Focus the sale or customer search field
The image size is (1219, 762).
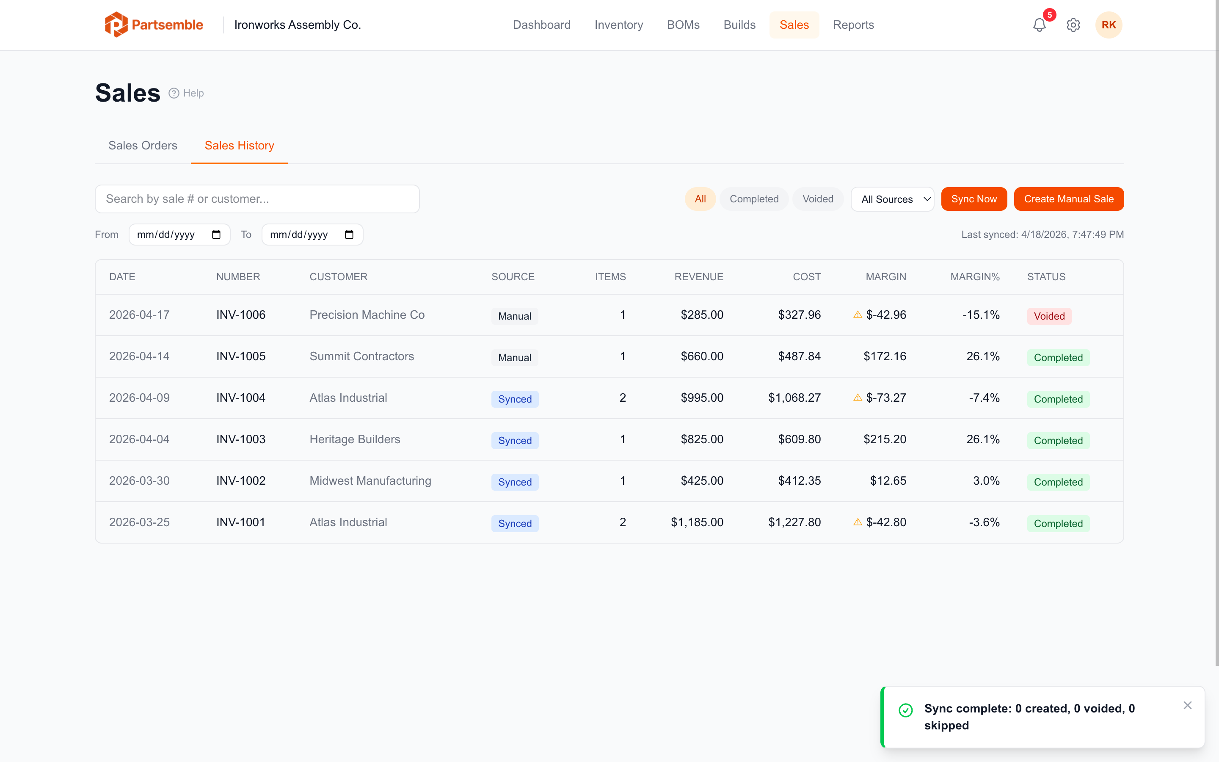point(257,199)
